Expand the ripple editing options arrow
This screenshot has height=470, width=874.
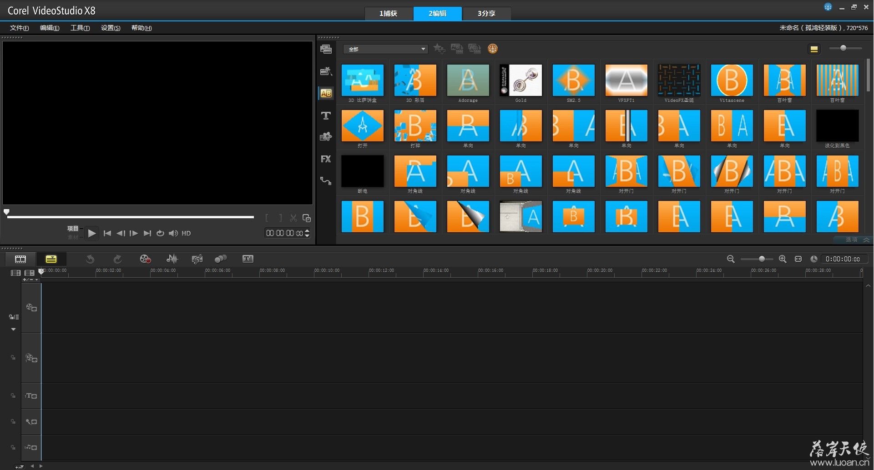coord(14,329)
